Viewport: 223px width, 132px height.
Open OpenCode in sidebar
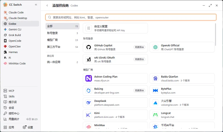[x=20, y=41]
